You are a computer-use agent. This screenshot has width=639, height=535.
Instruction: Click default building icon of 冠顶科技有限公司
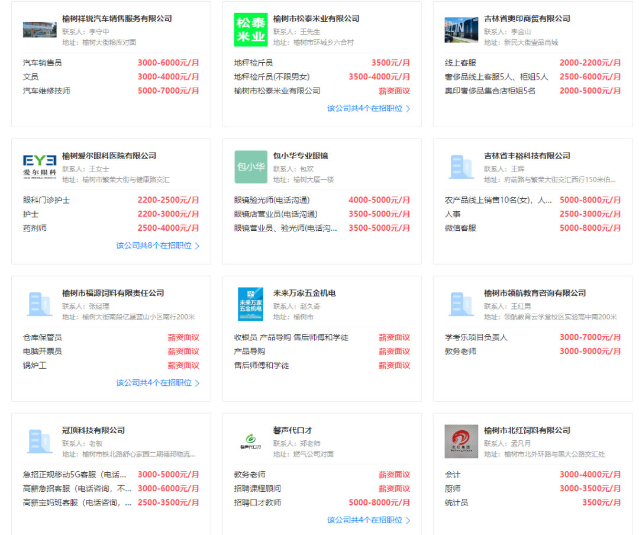[40, 441]
